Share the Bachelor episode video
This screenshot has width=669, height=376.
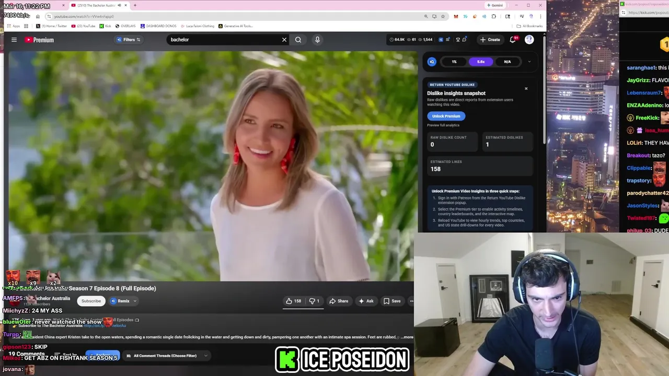[339, 301]
